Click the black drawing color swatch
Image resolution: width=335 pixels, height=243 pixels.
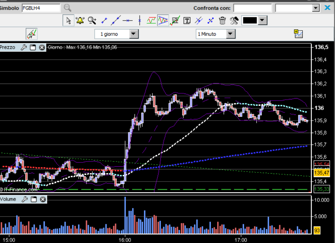pos(250,21)
